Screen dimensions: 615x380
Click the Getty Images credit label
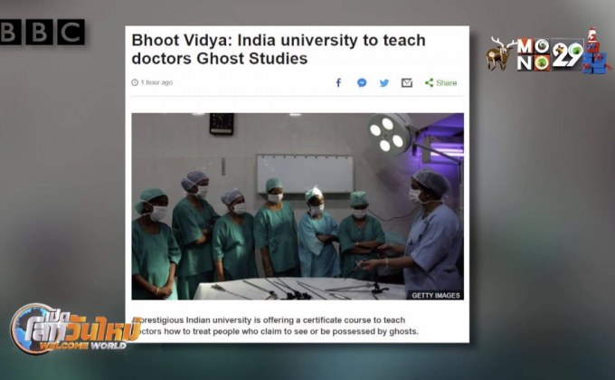436,295
